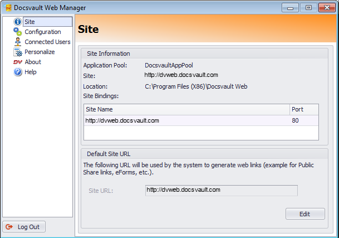Select the http://dvweb.docsvault.com binding row
339x238 pixels.
click(x=186, y=120)
